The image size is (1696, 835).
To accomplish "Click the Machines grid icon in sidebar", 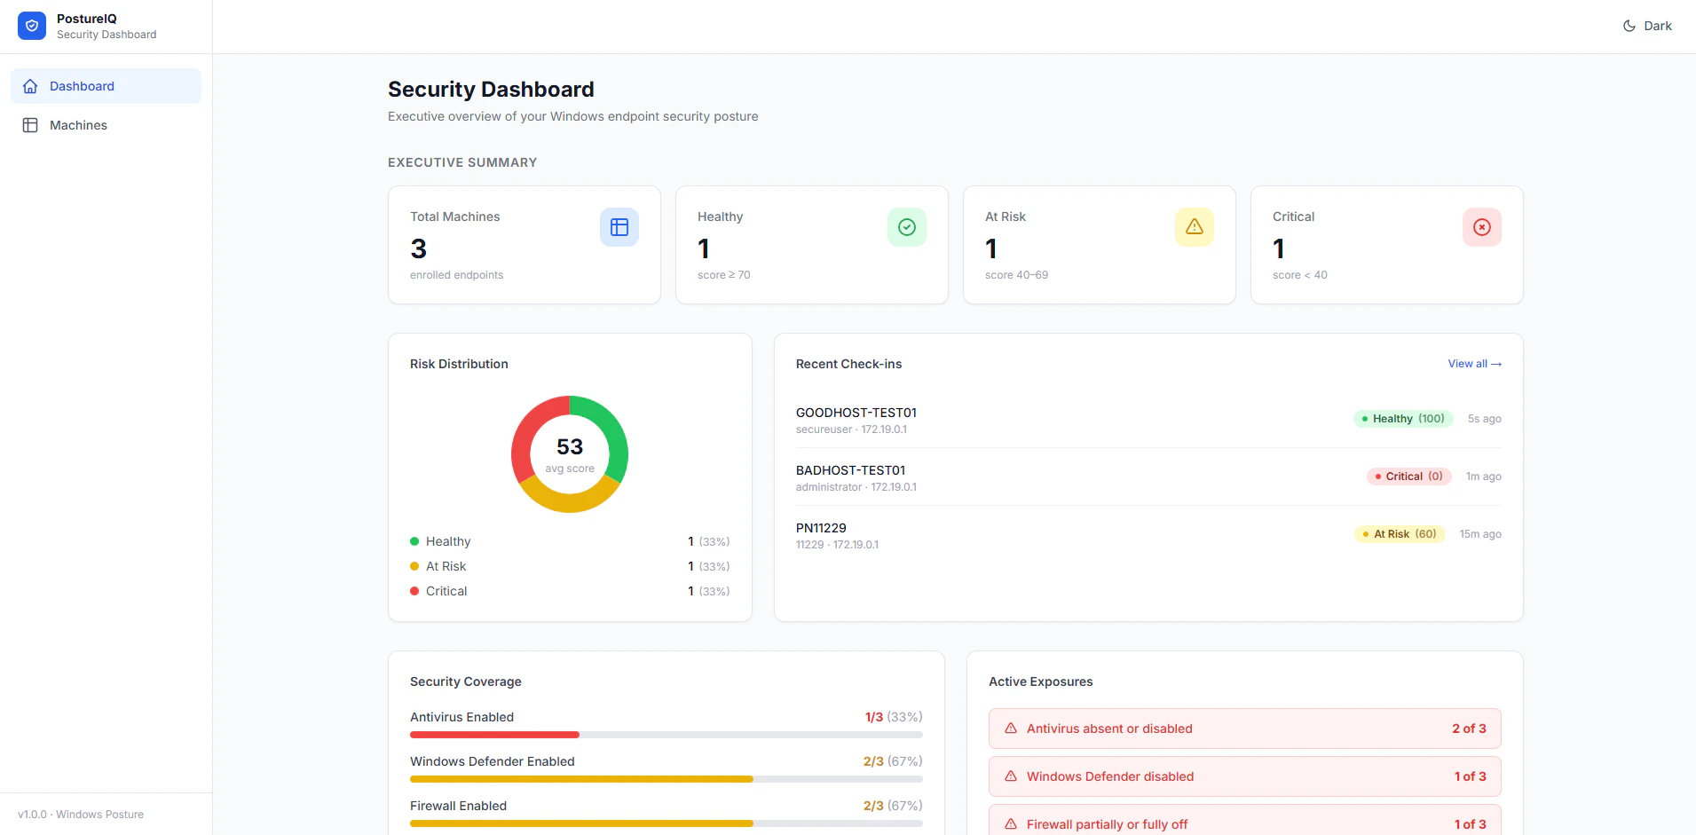I will (30, 125).
